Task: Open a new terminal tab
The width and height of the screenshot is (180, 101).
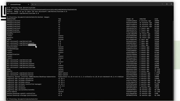Action: (x=33, y=4)
